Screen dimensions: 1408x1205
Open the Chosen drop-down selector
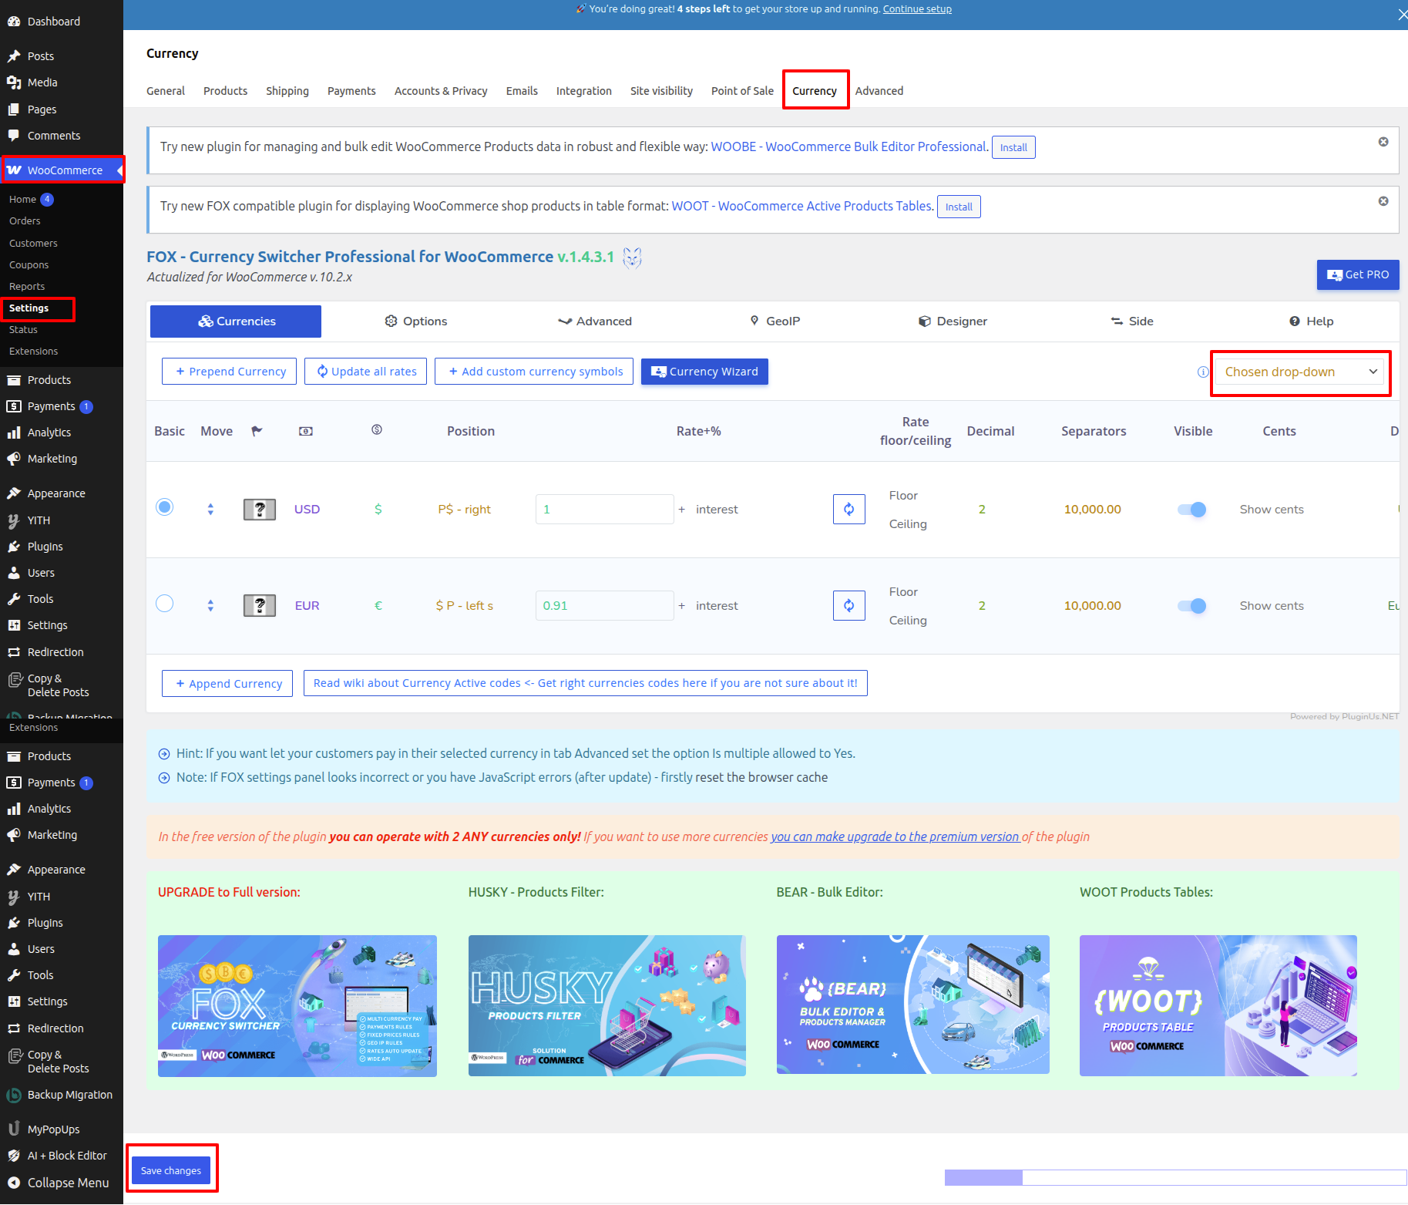(1300, 372)
